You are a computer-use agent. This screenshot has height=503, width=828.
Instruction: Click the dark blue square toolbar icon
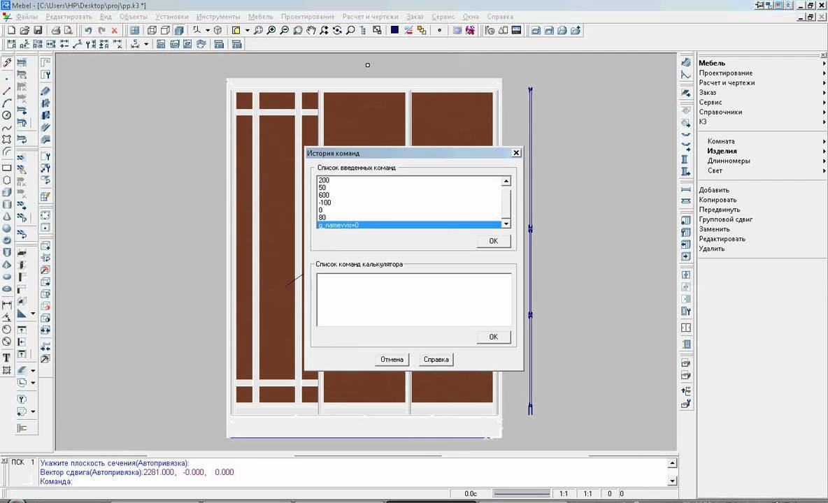tap(394, 31)
